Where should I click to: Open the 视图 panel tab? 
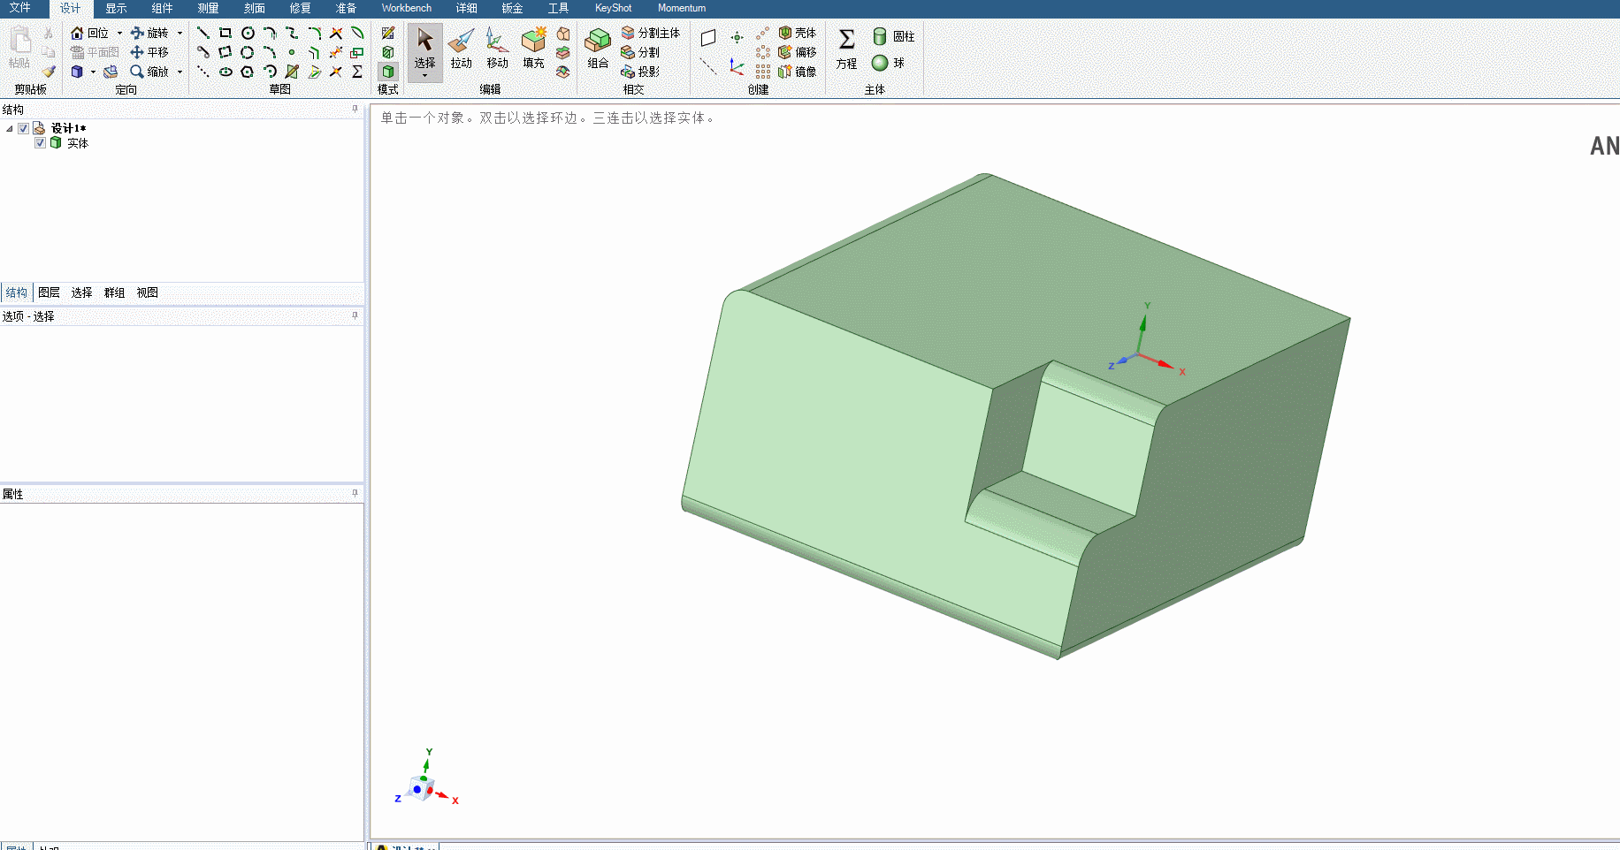click(147, 292)
